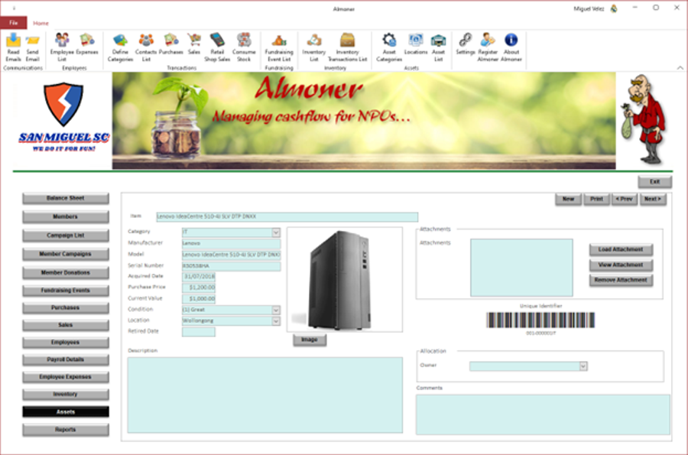Expand the Condition dropdown
The width and height of the screenshot is (688, 455).
(x=275, y=310)
